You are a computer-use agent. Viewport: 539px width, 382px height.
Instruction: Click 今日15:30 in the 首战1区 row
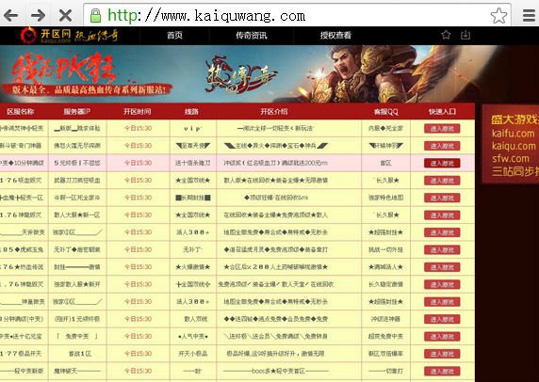click(138, 354)
